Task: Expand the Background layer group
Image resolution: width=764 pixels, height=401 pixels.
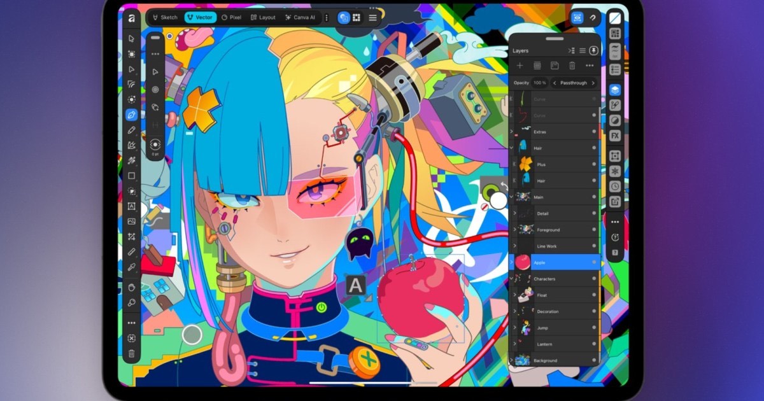Action: click(512, 361)
